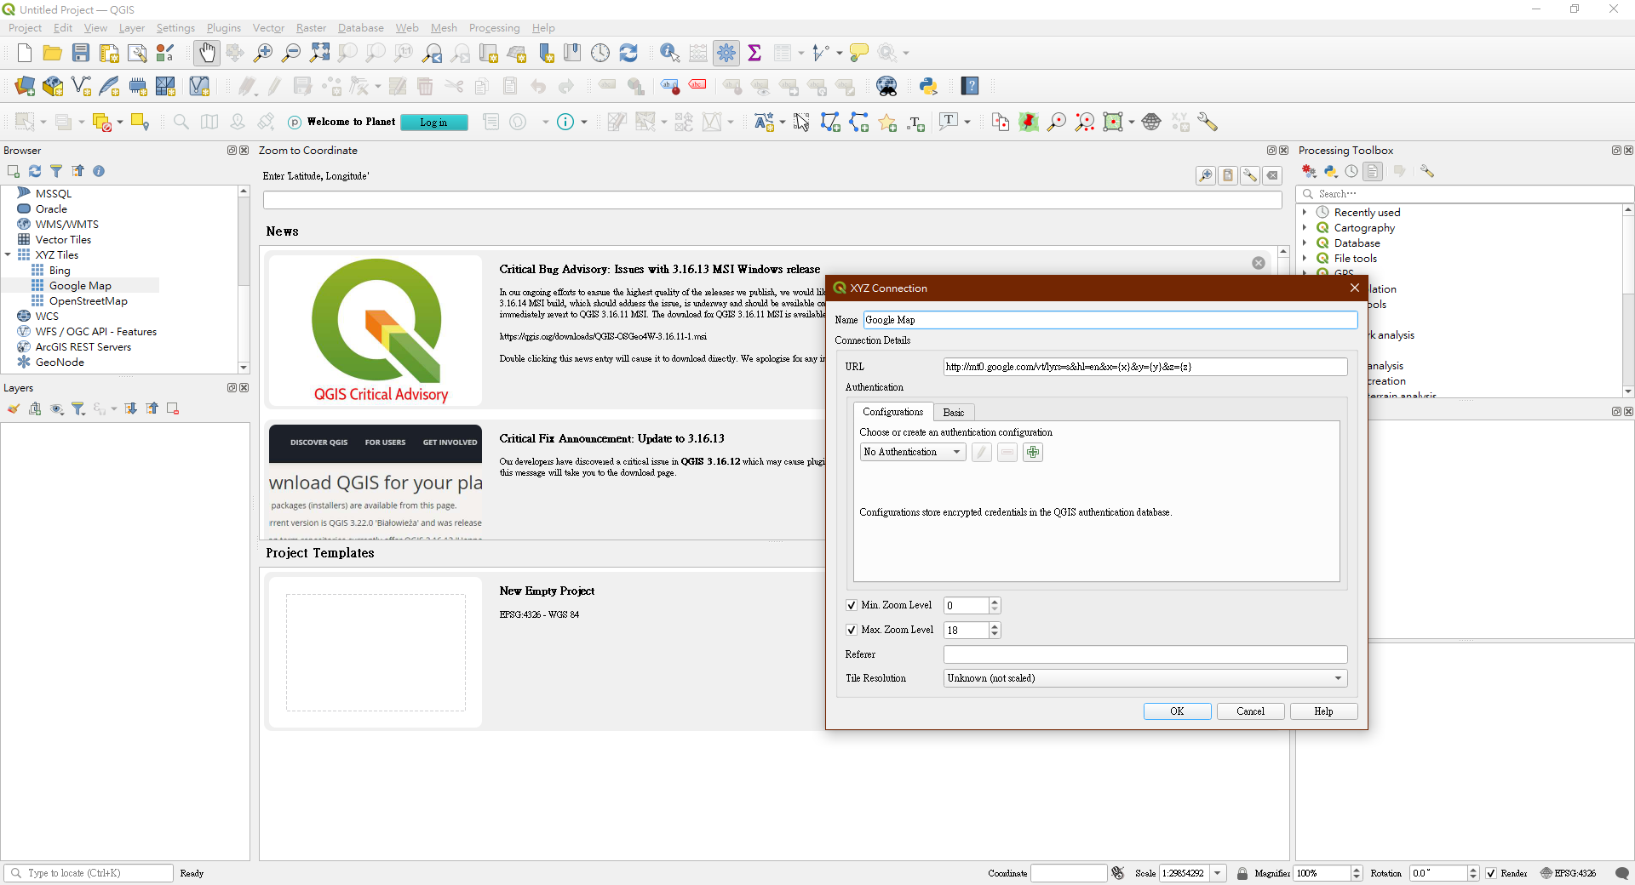Decrease the Max. Zoom Level value
This screenshot has height=885, width=1635.
995,634
